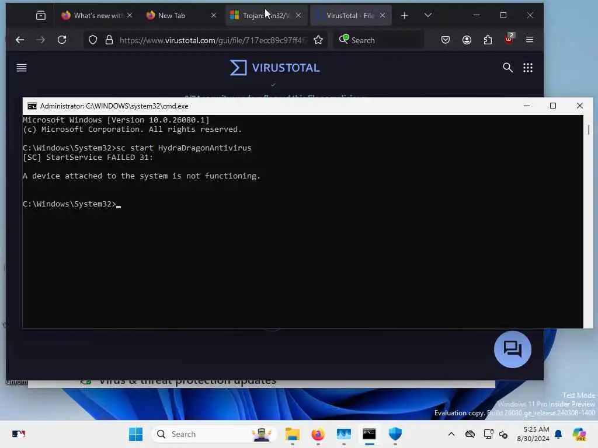Reload the VirusTotal page
The height and width of the screenshot is (448, 598).
coord(62,40)
